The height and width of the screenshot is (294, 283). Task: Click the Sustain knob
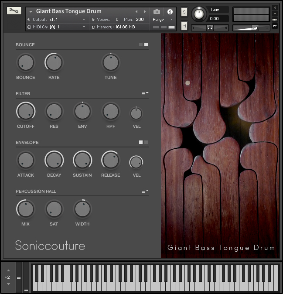tap(82, 161)
